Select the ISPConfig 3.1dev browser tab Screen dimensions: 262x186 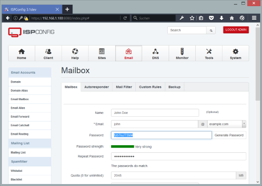pos(32,9)
